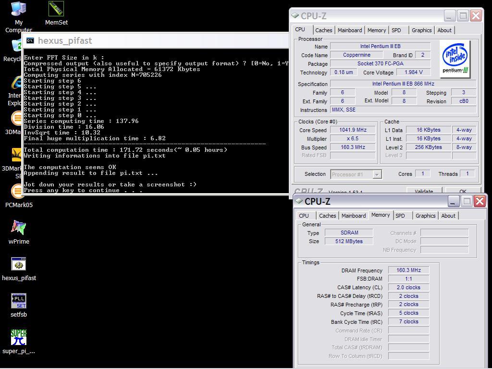Image resolution: width=492 pixels, height=369 pixels.
Task: Click the OK button in upper CPU-Z
Action: (463, 191)
